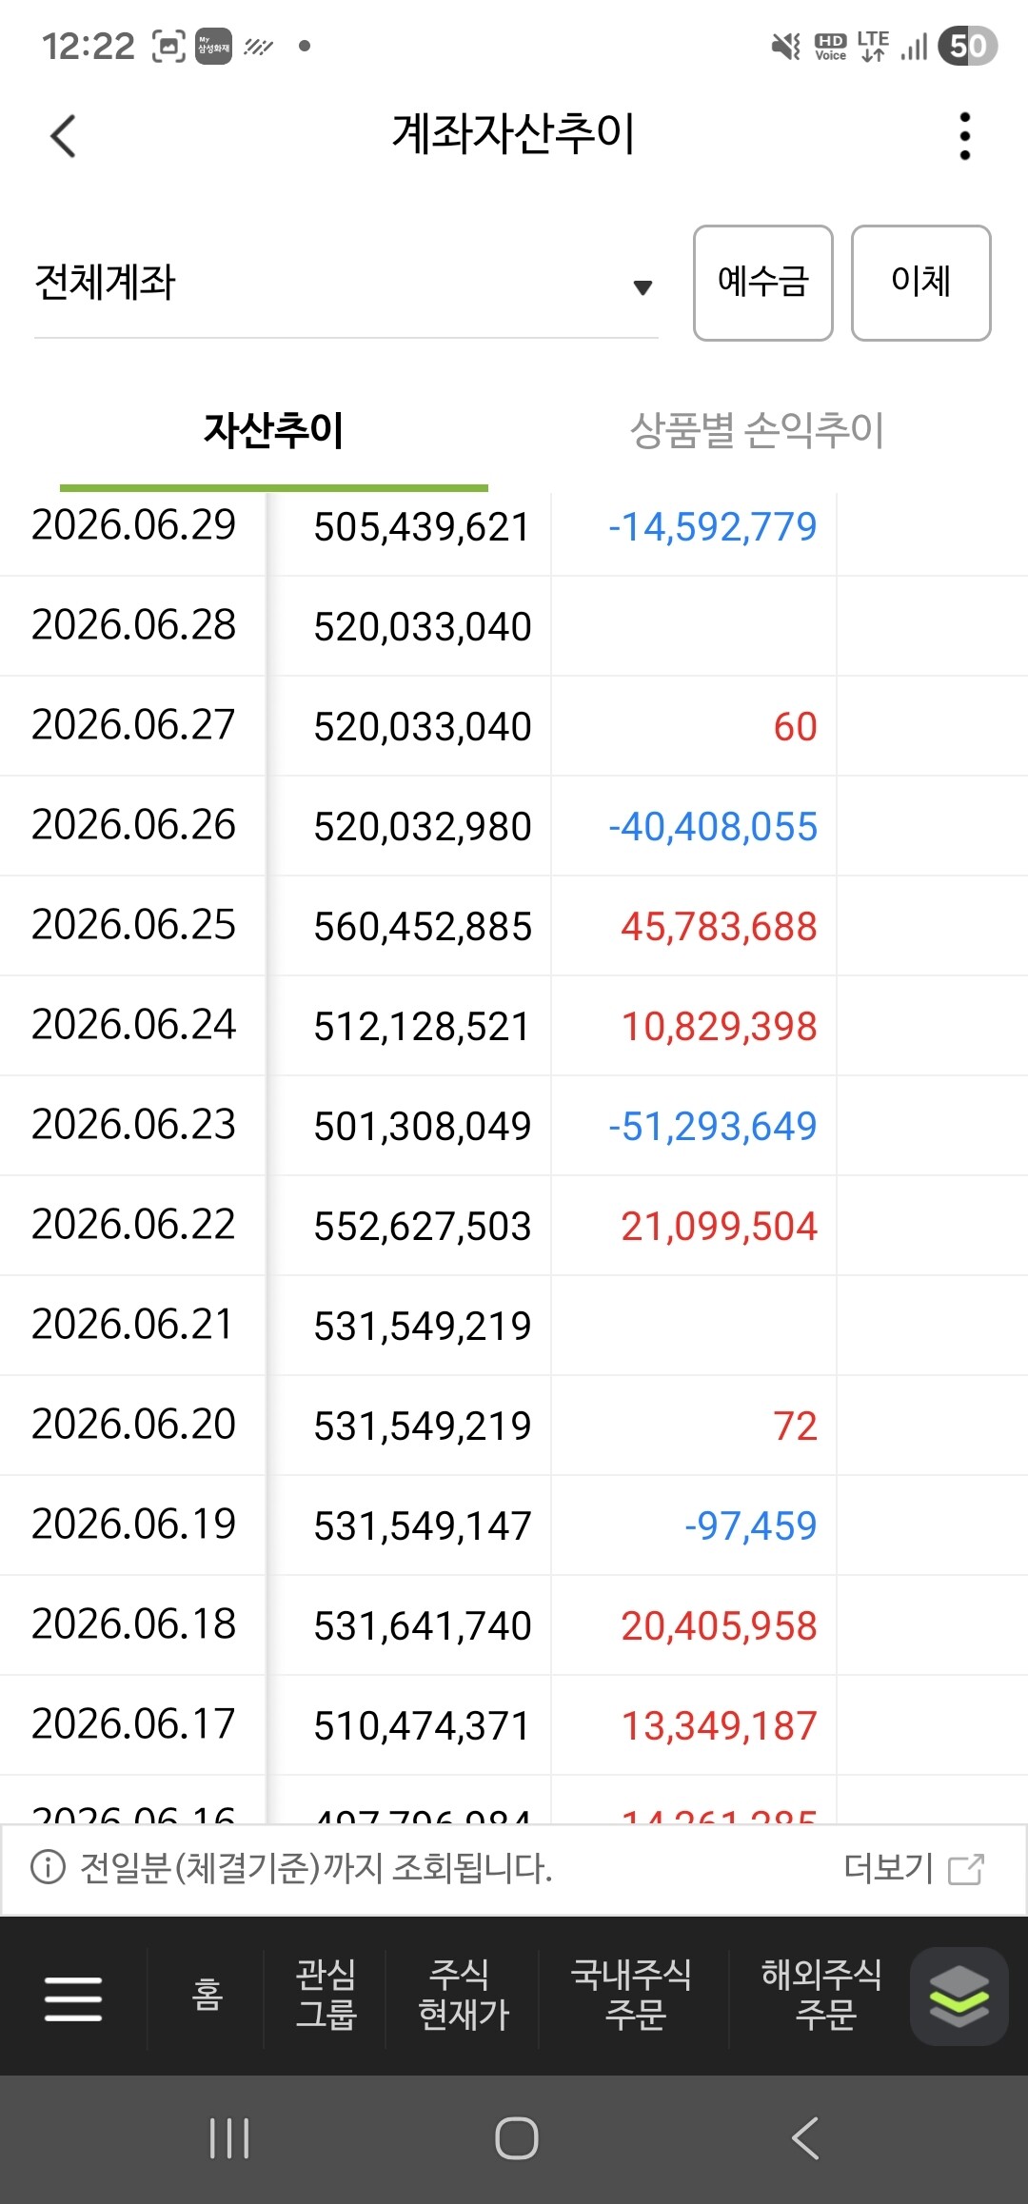The image size is (1028, 2204).
Task: Tap the 이체 button
Action: tap(921, 283)
